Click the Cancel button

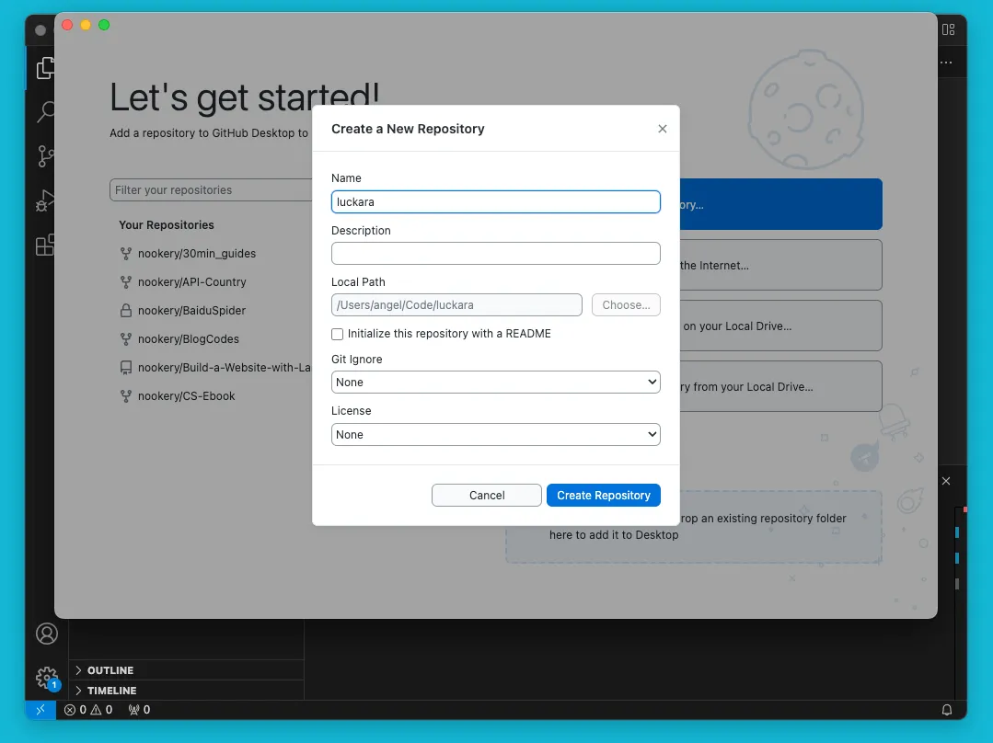pos(486,496)
